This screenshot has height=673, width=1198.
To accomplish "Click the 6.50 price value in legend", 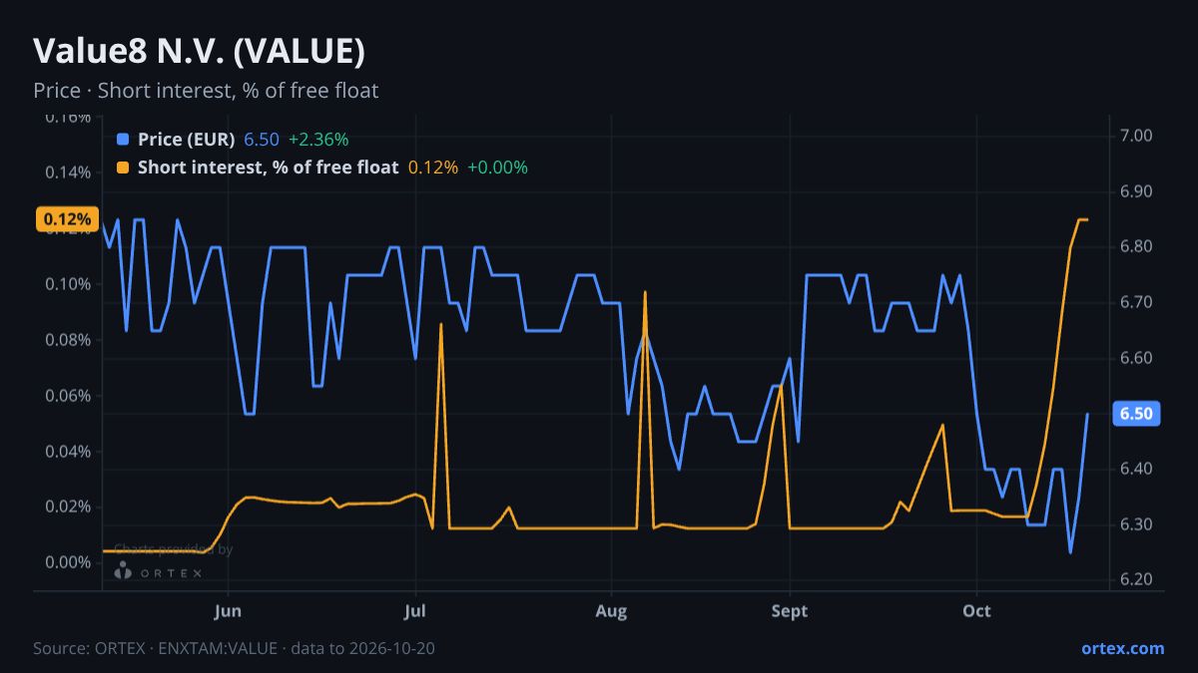I will (x=262, y=140).
